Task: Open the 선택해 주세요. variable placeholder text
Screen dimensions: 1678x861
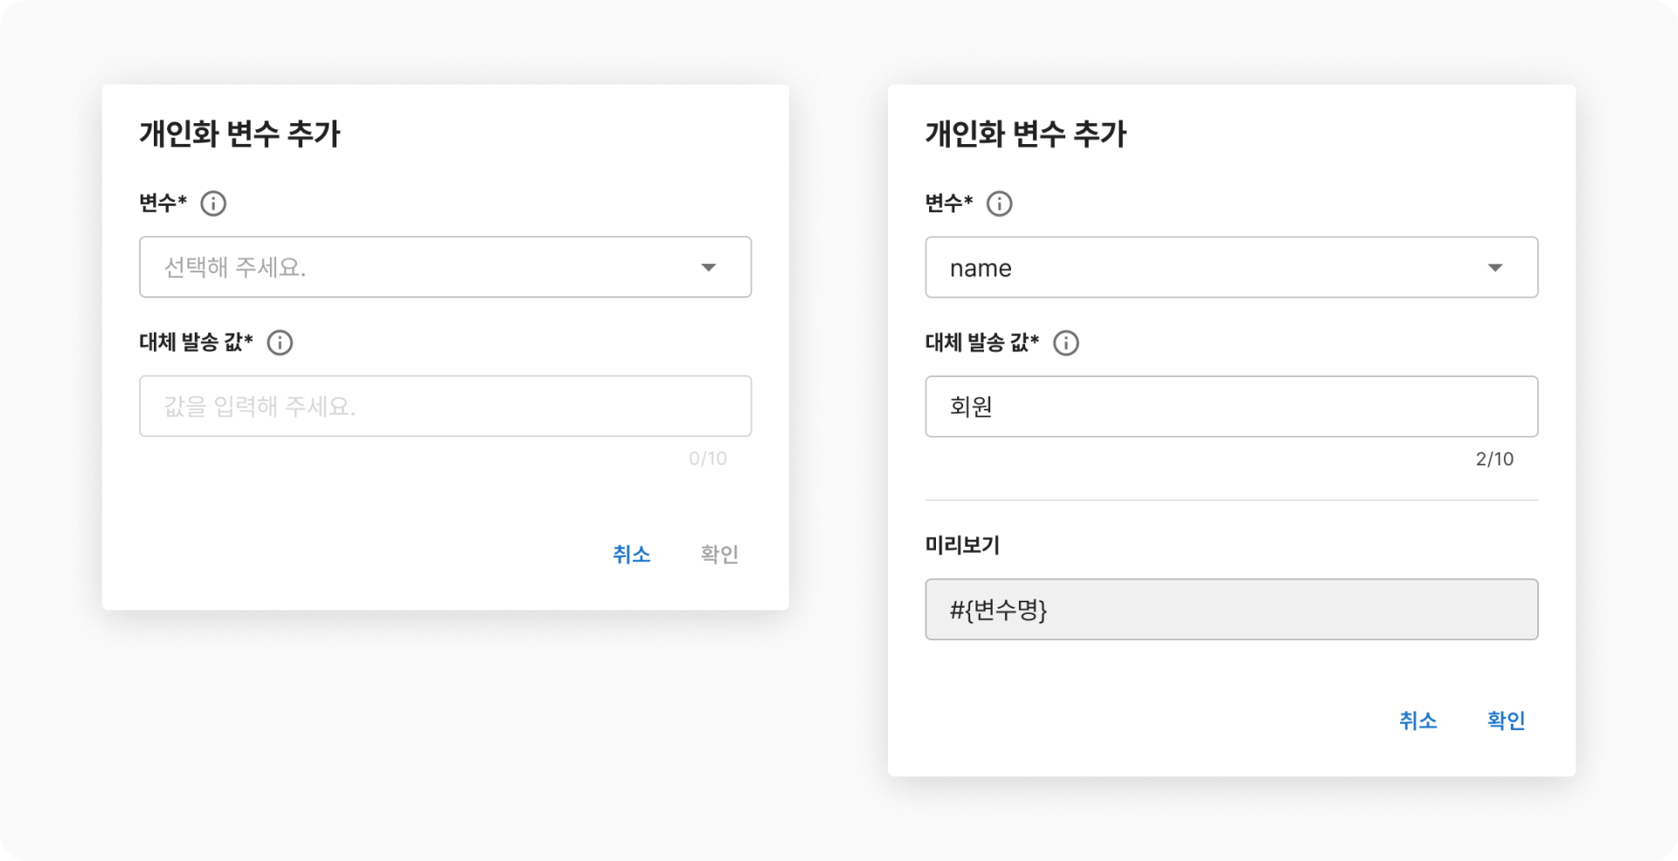Action: [235, 267]
